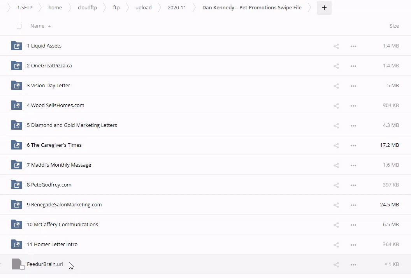The image size is (411, 278).
Task: Click the plus button to add new
Action: point(324,8)
